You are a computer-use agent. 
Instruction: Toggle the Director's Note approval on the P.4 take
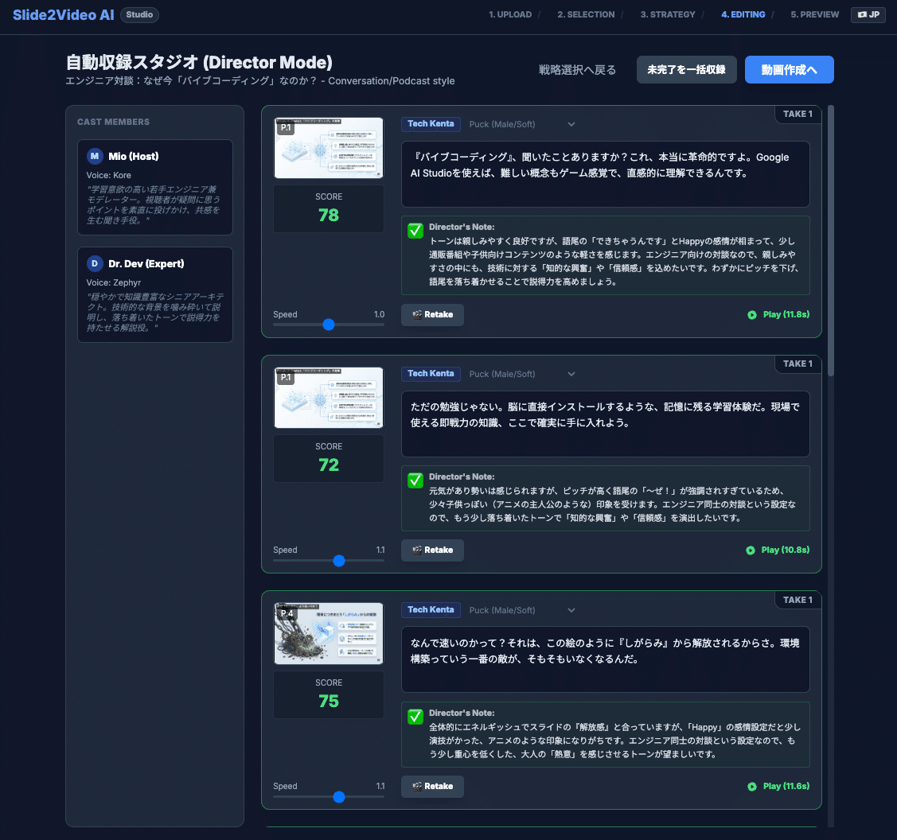[415, 717]
